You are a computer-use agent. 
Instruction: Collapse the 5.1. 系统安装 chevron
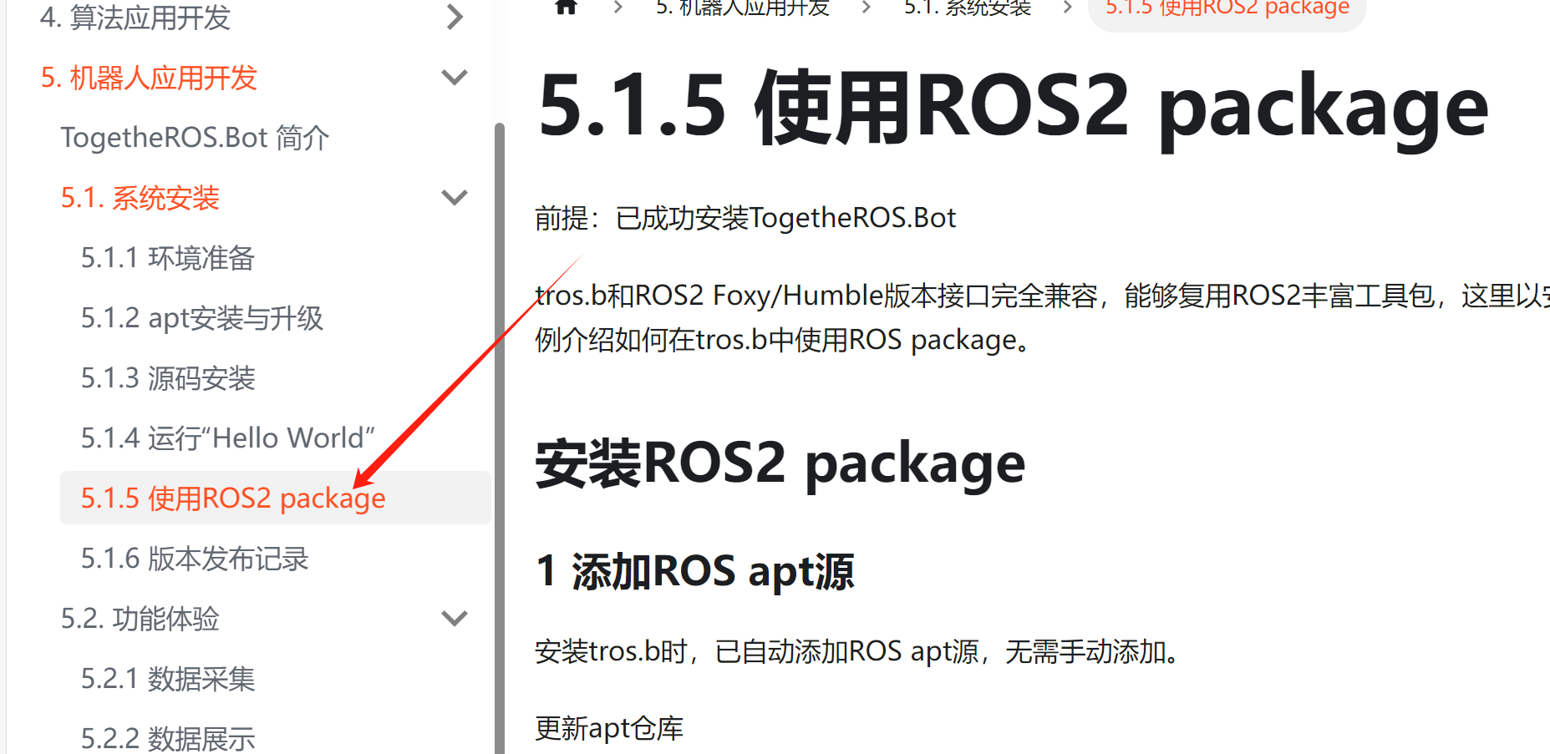point(454,197)
